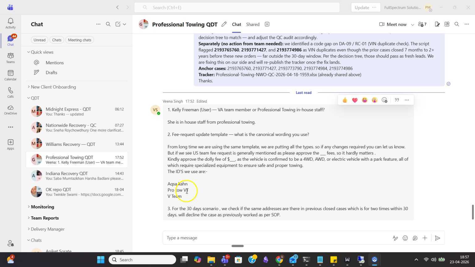React with the heart emoji
Viewport: 475px width, 267px height.
coord(355,100)
